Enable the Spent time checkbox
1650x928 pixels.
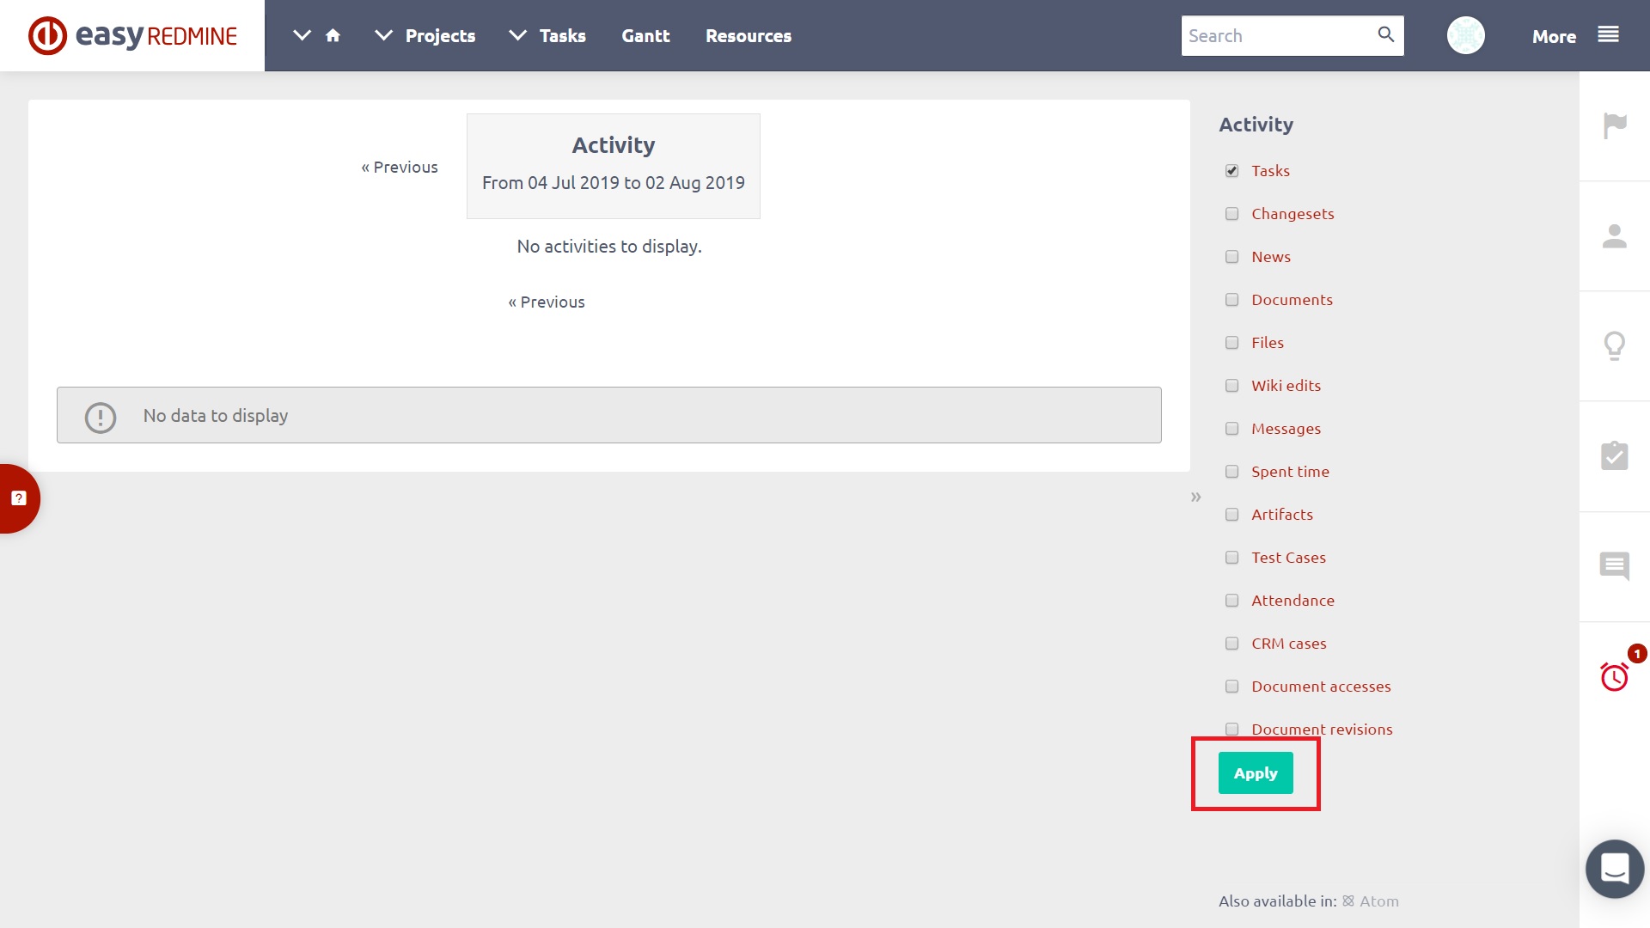click(x=1231, y=472)
